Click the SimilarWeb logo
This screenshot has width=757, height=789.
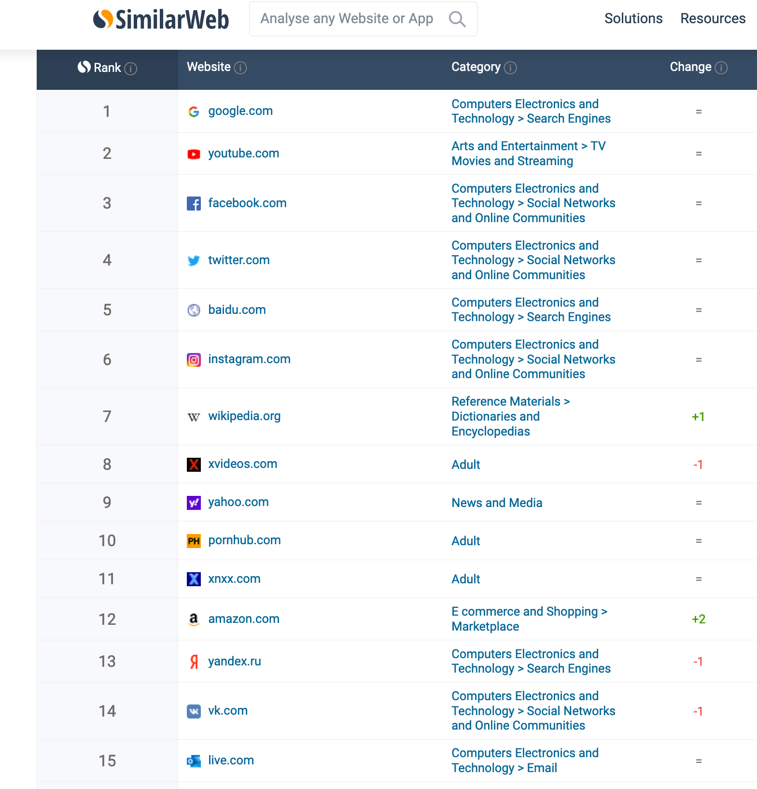161,19
